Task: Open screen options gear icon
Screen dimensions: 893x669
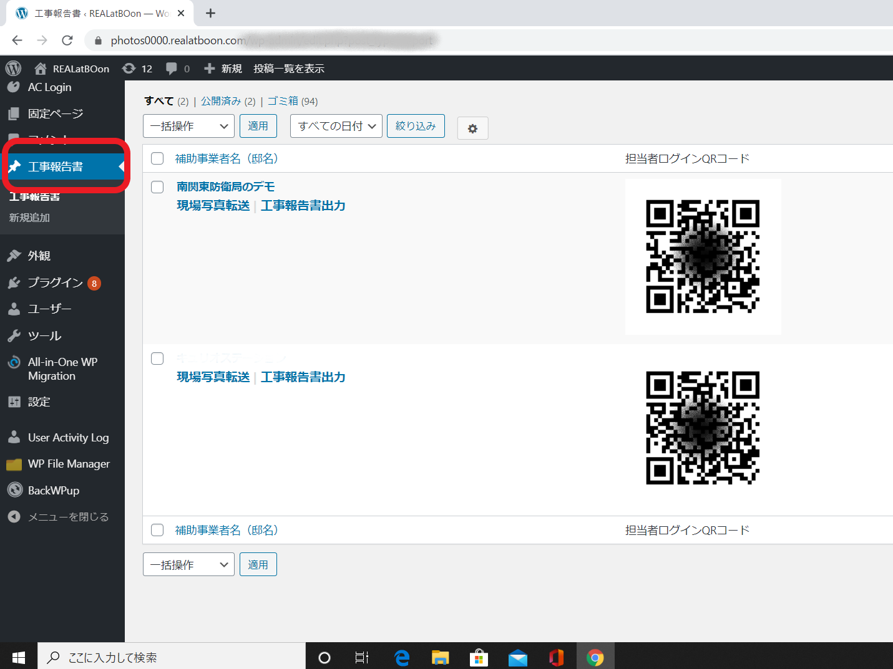Action: pos(472,128)
